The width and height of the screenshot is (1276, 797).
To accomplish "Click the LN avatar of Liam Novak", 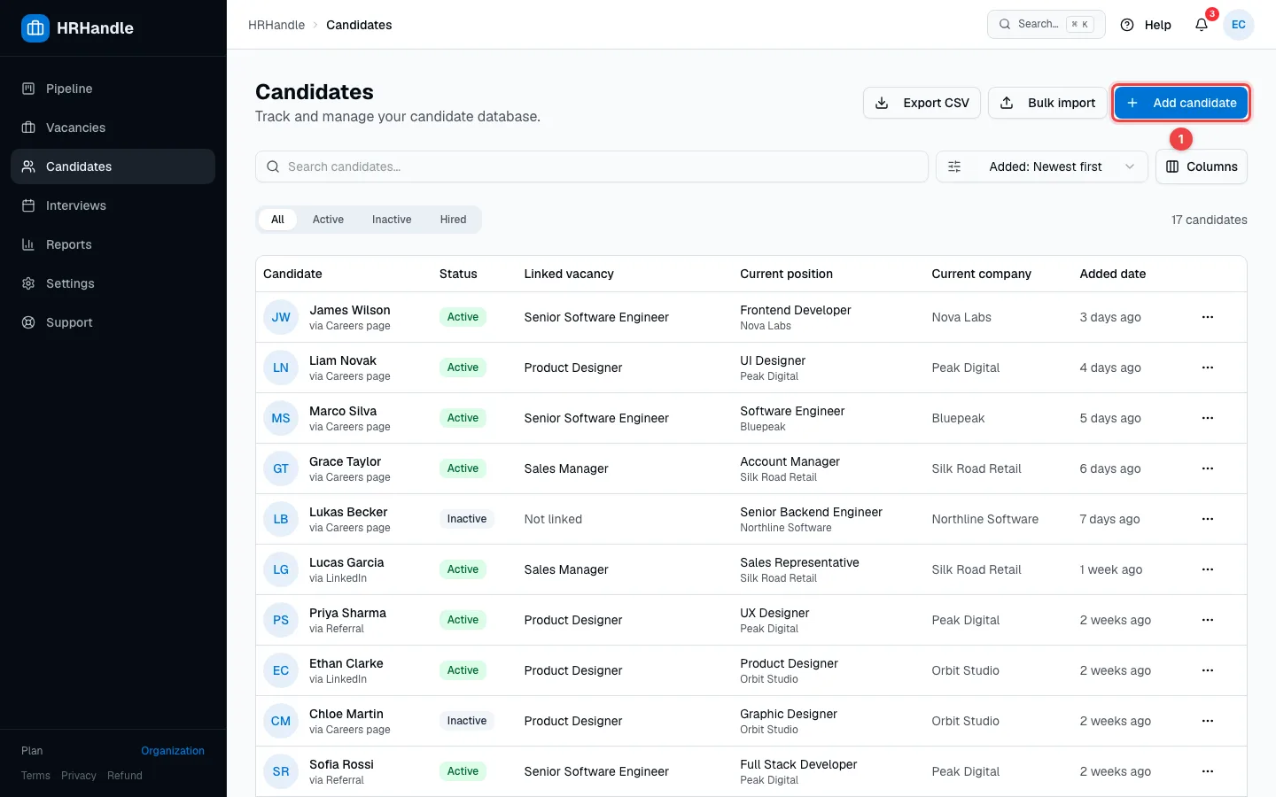I will coord(281,368).
